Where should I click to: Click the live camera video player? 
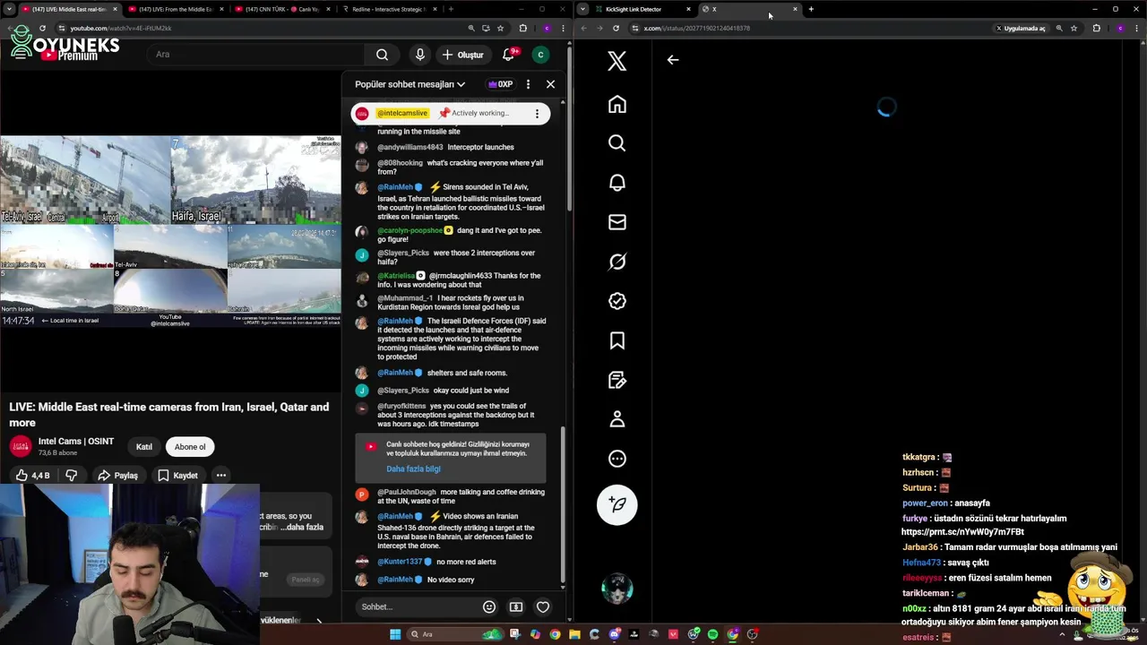pyautogui.click(x=170, y=231)
